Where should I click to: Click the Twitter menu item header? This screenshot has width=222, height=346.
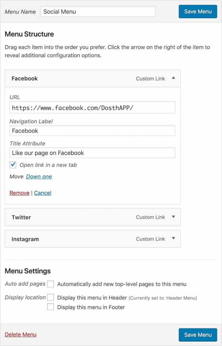coord(67,217)
